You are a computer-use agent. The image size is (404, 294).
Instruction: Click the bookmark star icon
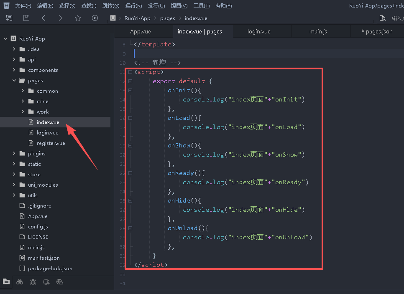77,18
